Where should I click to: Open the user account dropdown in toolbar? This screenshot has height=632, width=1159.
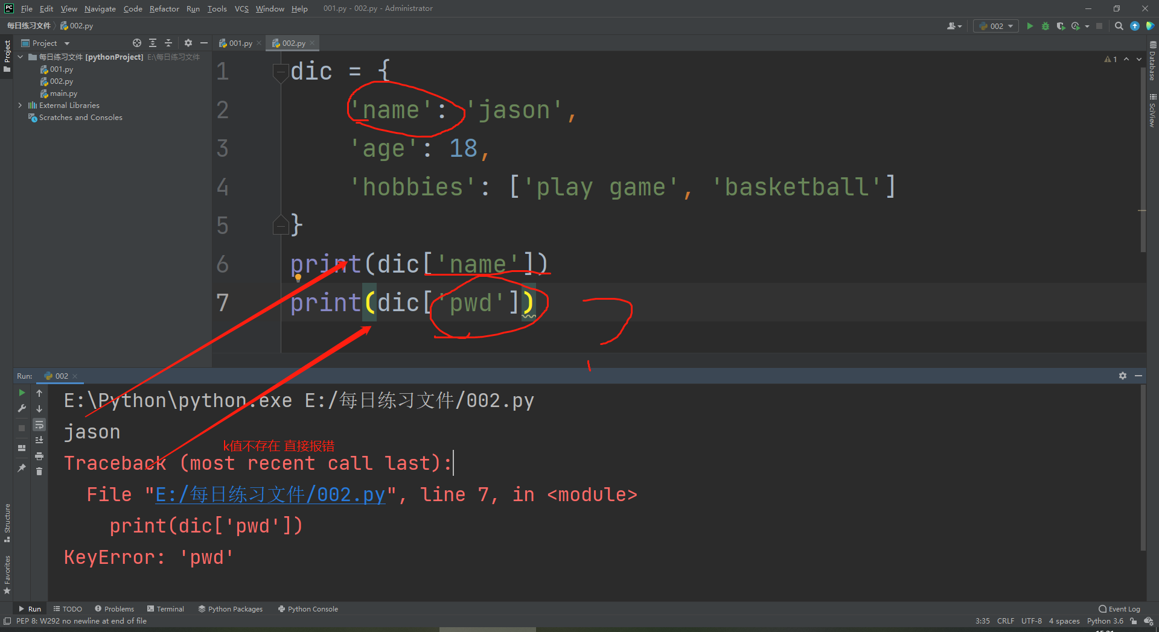954,26
